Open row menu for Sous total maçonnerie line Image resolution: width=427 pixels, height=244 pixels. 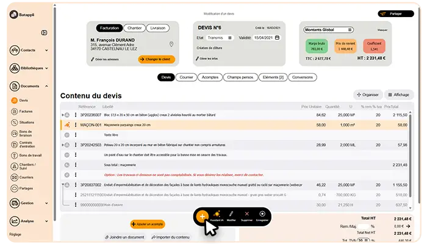(x=76, y=165)
